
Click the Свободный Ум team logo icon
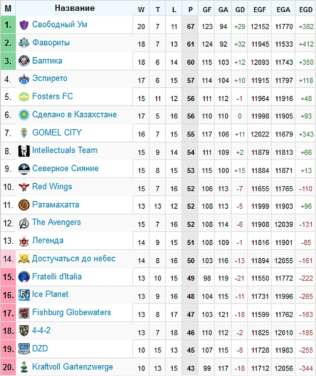point(24,25)
